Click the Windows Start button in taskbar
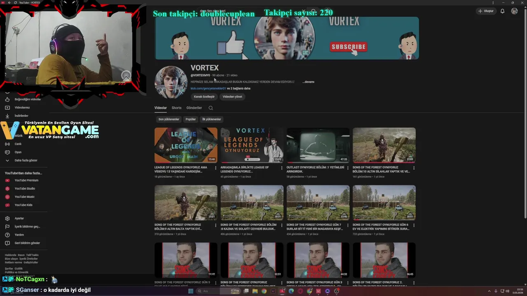527x296 pixels. point(191,291)
